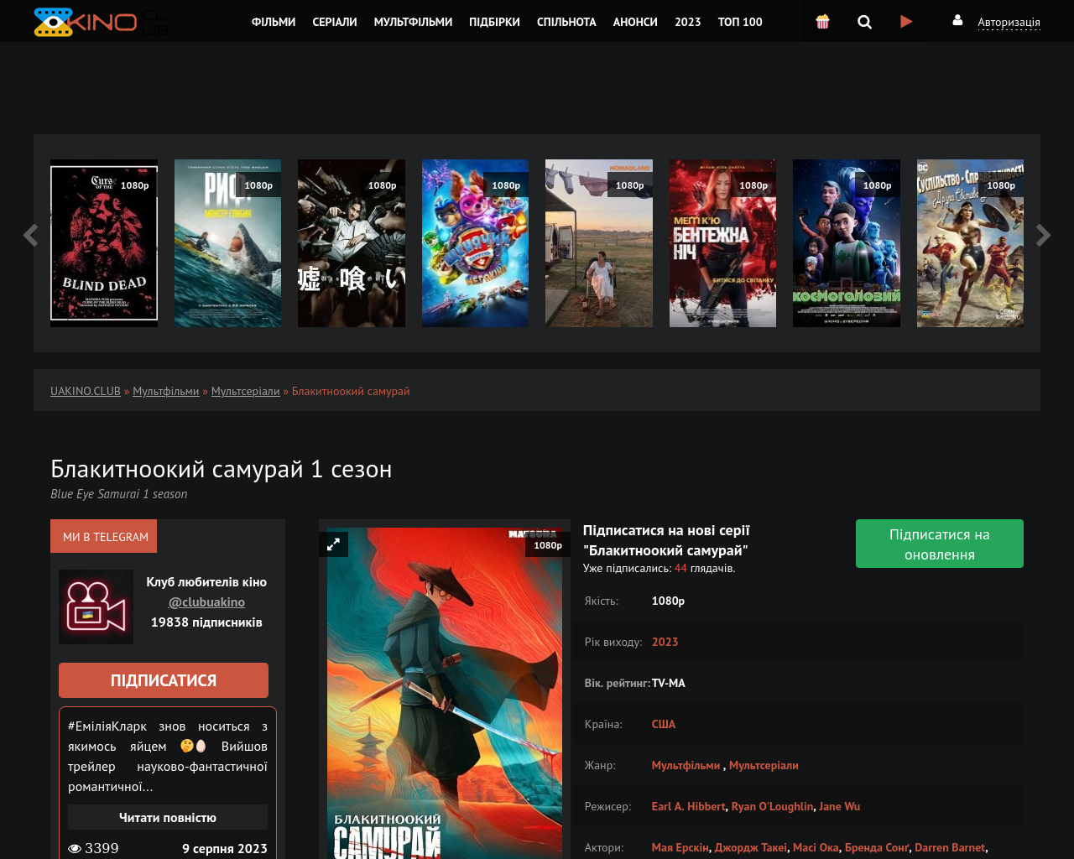This screenshot has width=1074, height=859.
Task: Click Читати повністю button
Action: [x=168, y=817]
